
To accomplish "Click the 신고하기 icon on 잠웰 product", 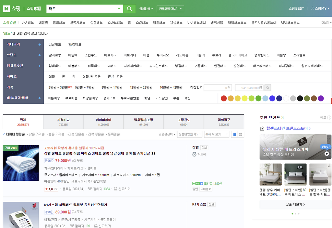I will [116, 189].
